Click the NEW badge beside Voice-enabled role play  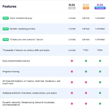point(6,18)
